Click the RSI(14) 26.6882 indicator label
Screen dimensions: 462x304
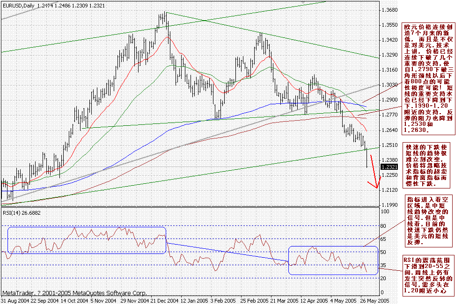pos(22,212)
